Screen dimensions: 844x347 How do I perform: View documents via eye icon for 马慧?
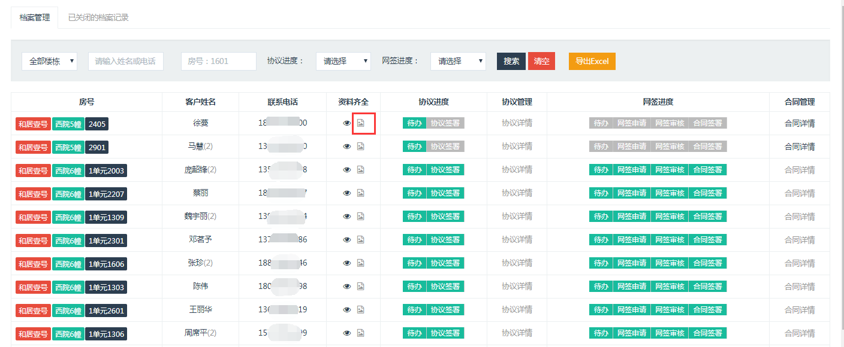[x=346, y=147]
